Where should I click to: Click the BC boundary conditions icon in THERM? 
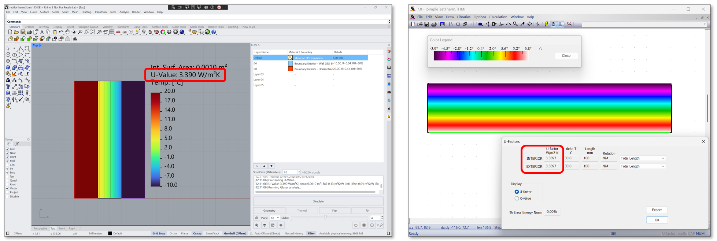537,24
